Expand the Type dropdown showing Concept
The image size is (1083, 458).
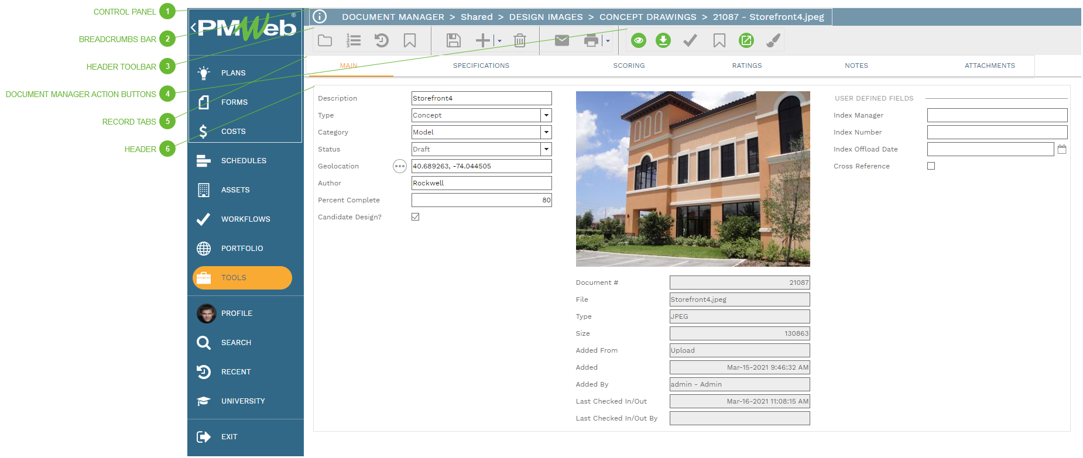546,116
